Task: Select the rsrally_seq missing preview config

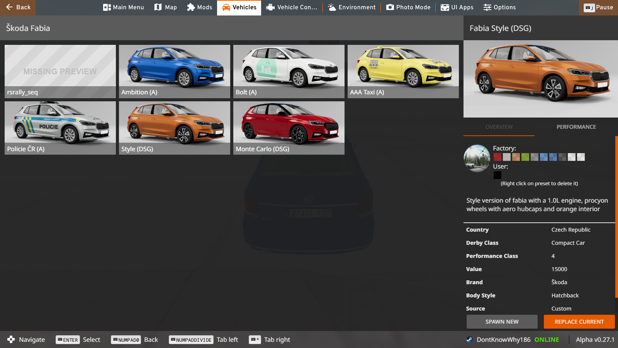Action: click(x=60, y=72)
